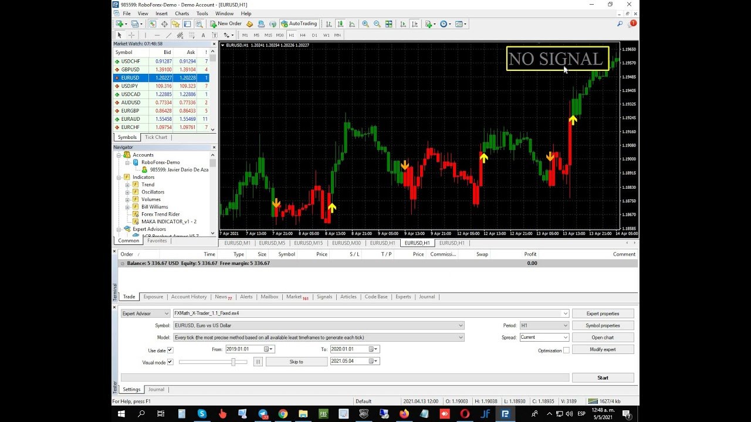Select GBPUSD in Market Watch
751x422 pixels.
161,70
